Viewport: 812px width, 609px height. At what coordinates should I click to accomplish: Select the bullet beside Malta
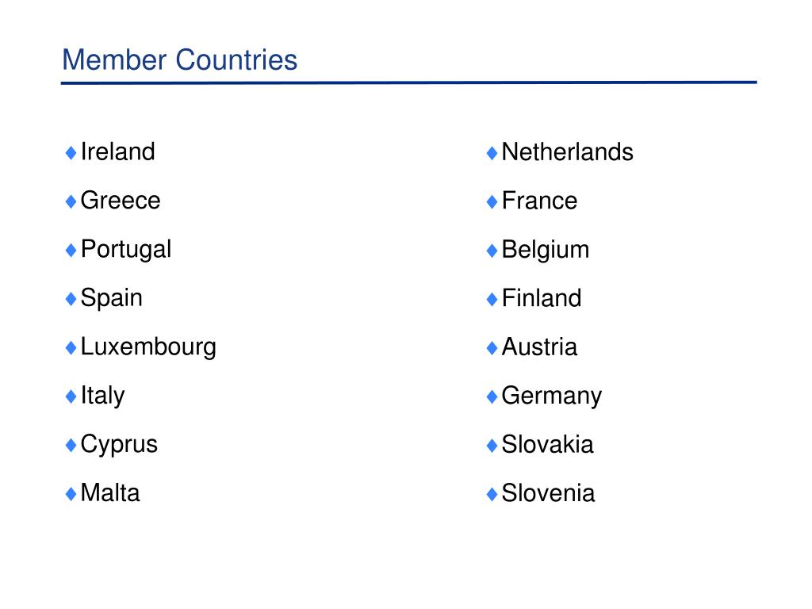71,493
